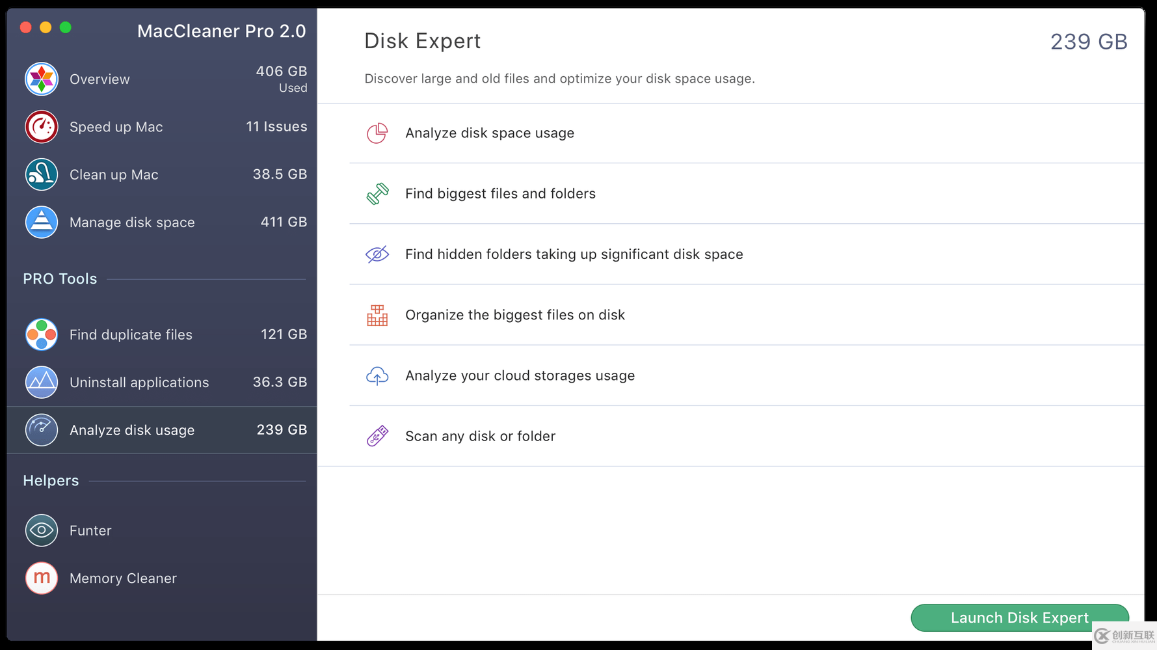Click the '38.5 GB' cleanup size

[280, 174]
